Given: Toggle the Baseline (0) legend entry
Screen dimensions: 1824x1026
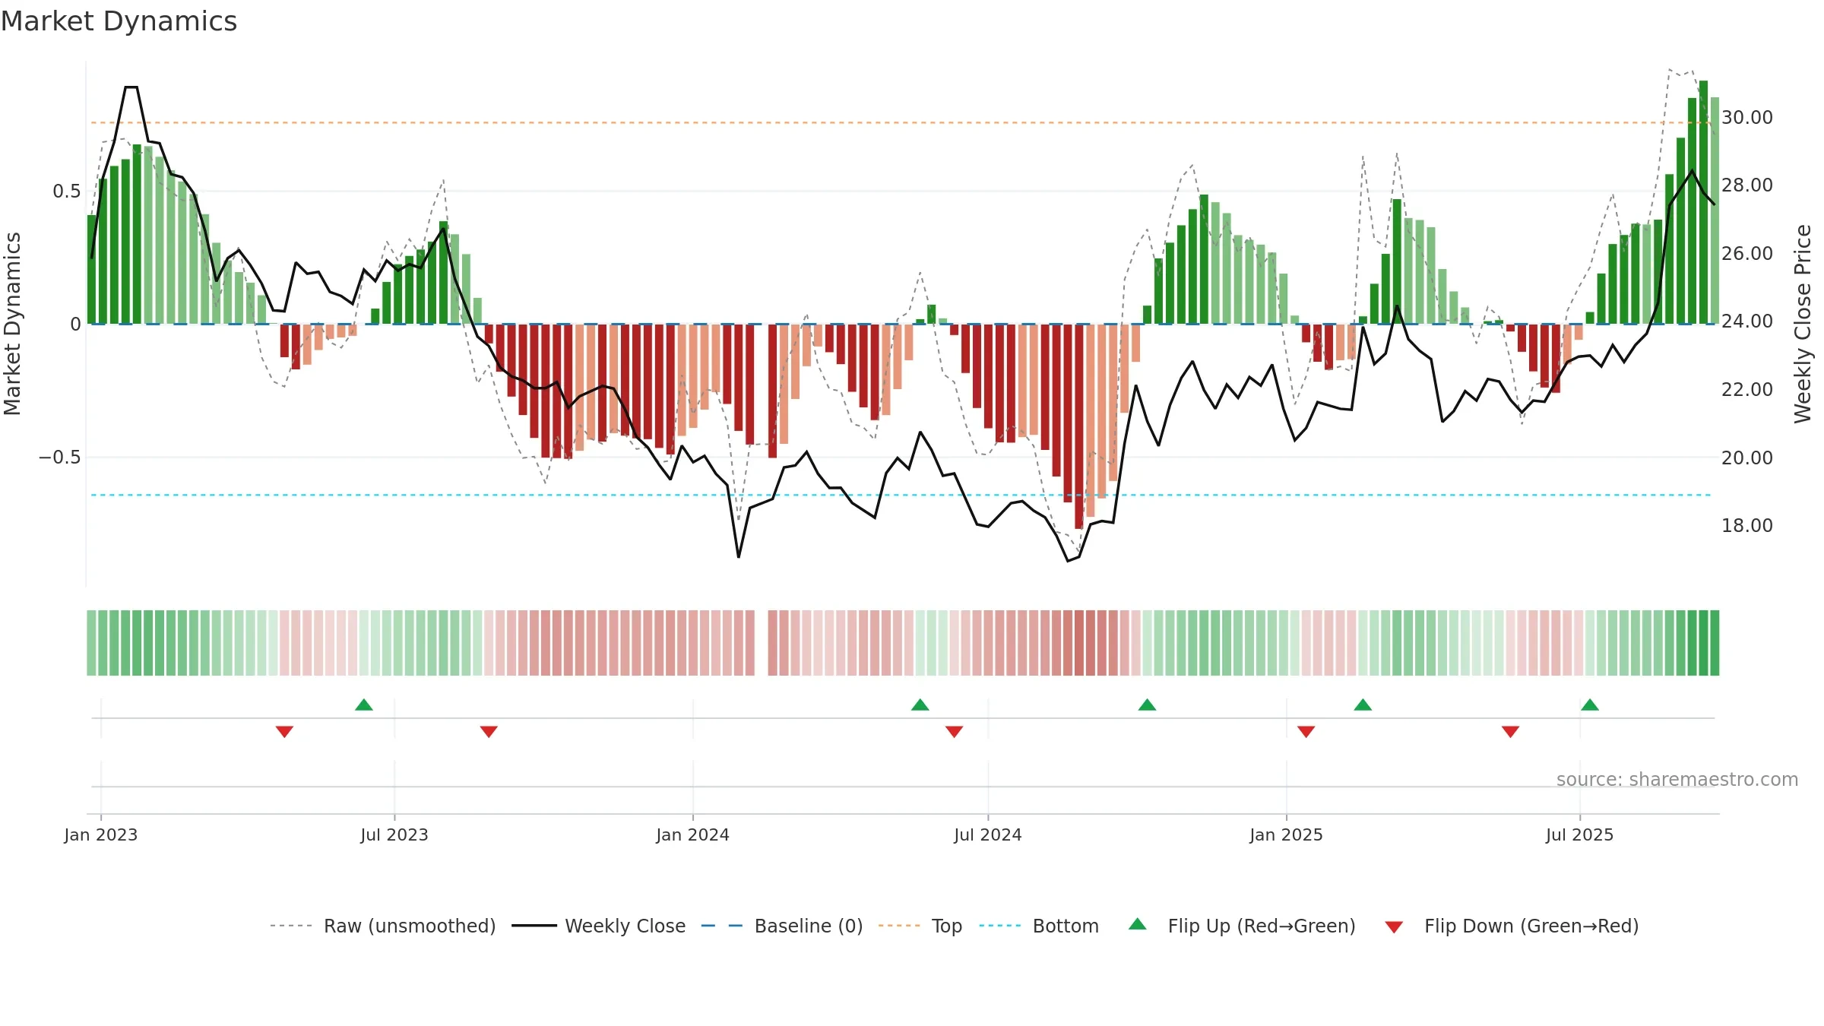Looking at the screenshot, I should (781, 926).
